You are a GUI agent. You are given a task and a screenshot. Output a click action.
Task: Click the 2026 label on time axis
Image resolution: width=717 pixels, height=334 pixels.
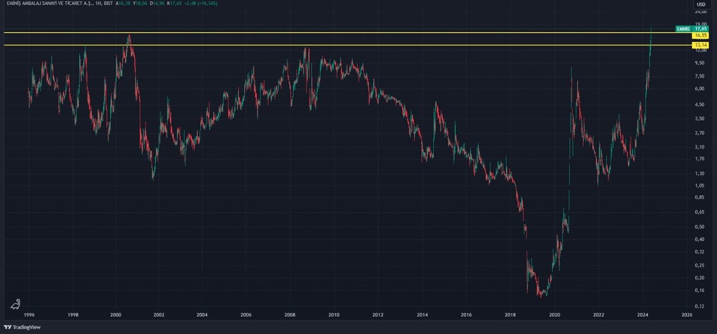click(687, 314)
